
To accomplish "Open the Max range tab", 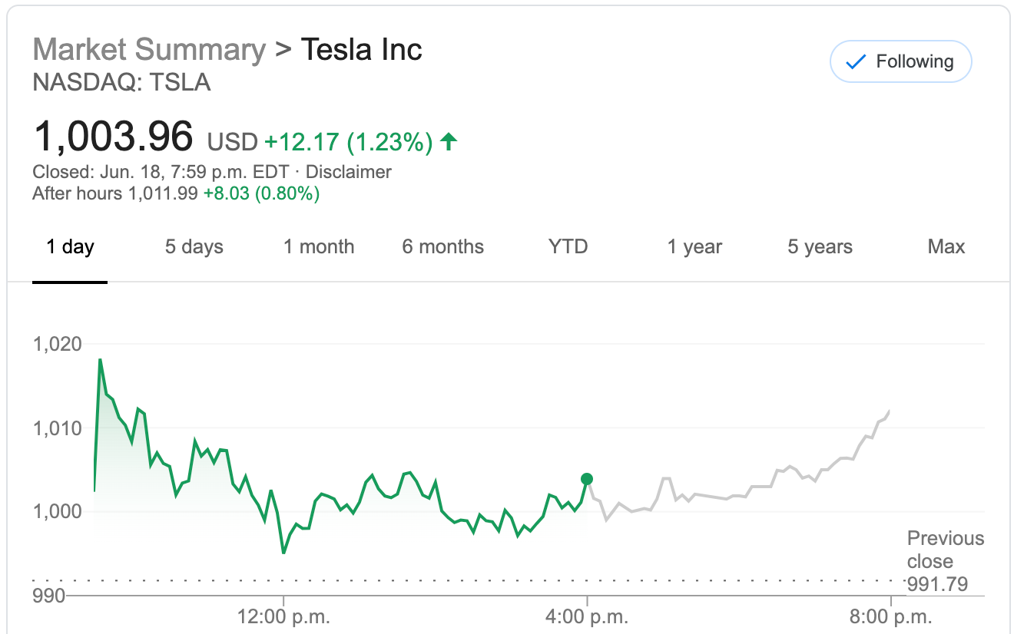I will tap(946, 247).
